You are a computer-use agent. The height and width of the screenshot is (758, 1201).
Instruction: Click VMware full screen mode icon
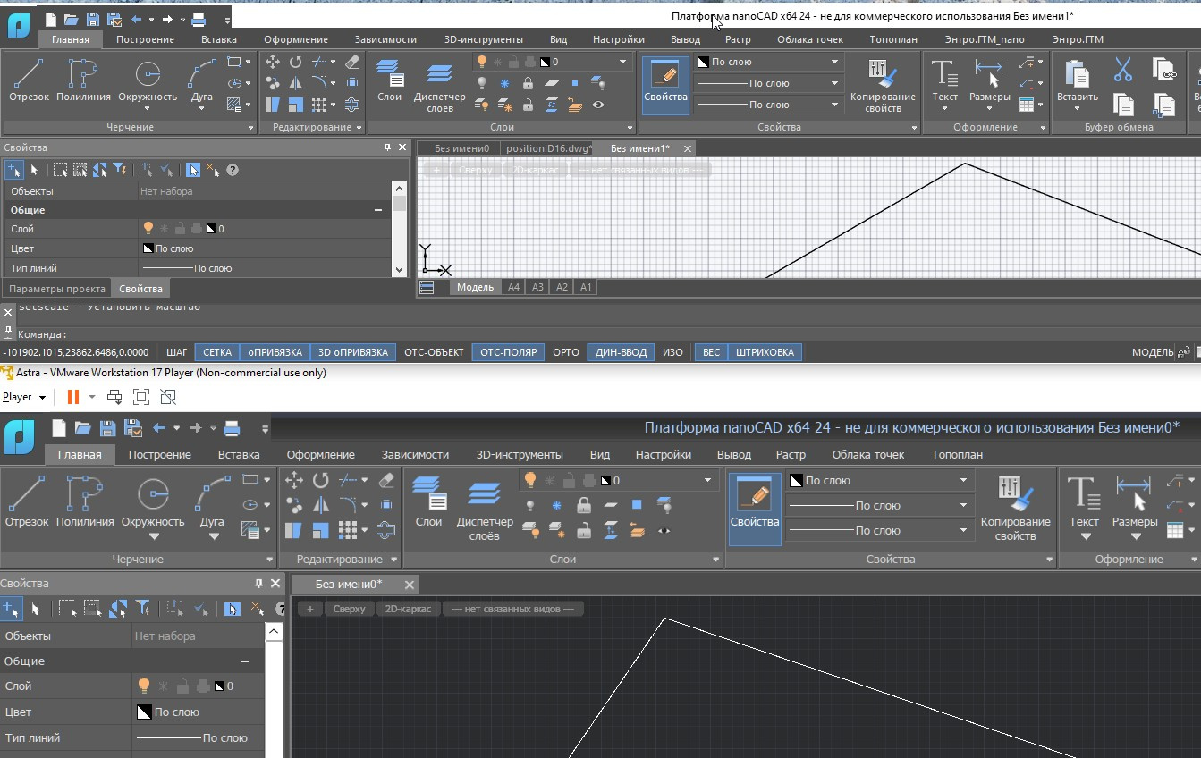[140, 397]
